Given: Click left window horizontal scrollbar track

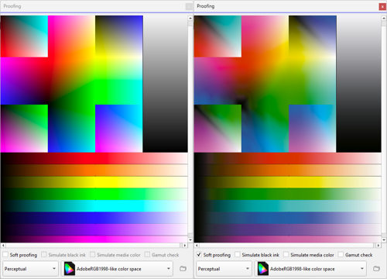Looking at the screenshot, I should click(94, 245).
